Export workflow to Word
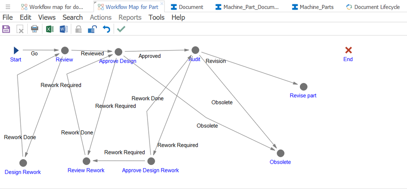This screenshot has height=189, width=407. point(64,29)
